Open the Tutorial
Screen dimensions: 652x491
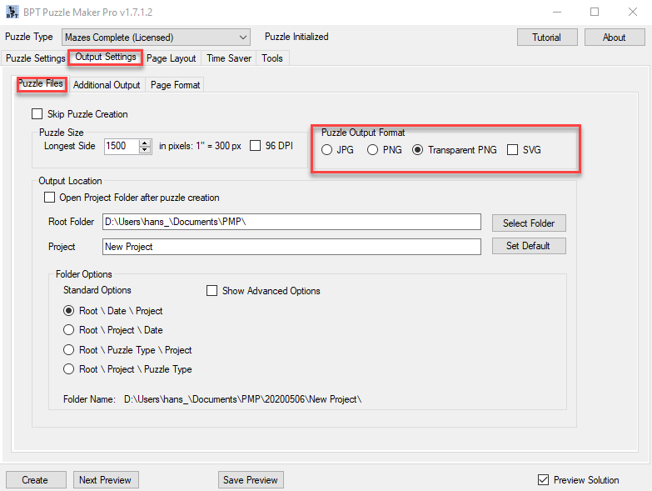click(547, 37)
